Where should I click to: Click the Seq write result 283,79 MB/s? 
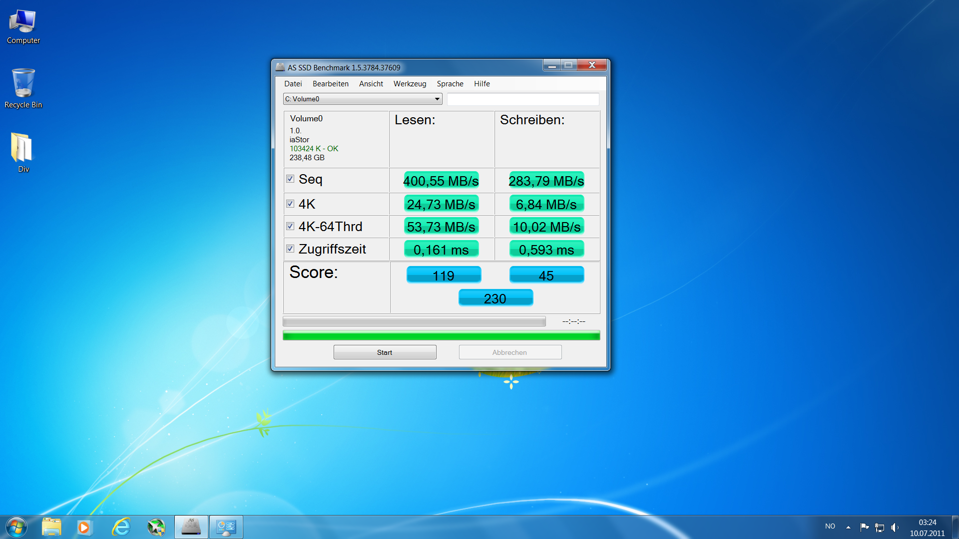pyautogui.click(x=546, y=181)
